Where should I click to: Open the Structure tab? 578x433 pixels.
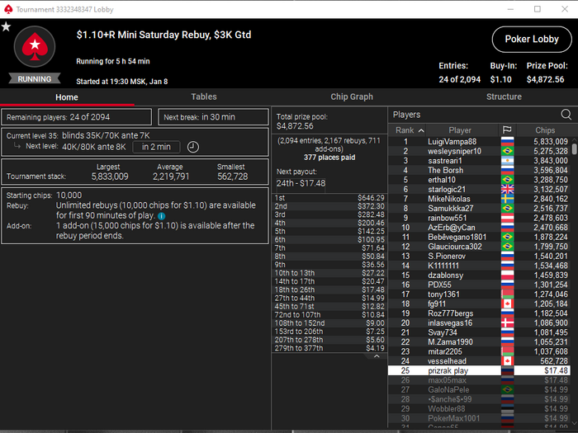coord(504,96)
